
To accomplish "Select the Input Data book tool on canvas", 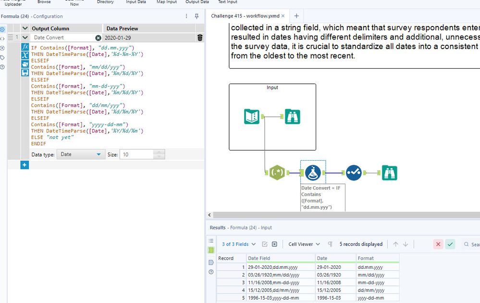I will [252, 116].
